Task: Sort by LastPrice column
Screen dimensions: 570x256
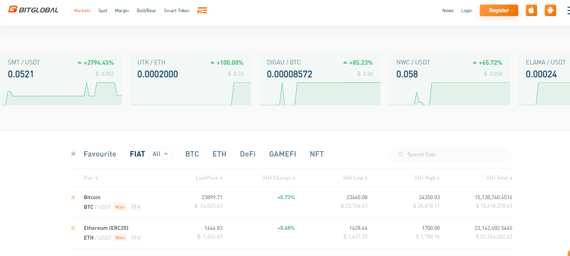Action: (x=209, y=178)
